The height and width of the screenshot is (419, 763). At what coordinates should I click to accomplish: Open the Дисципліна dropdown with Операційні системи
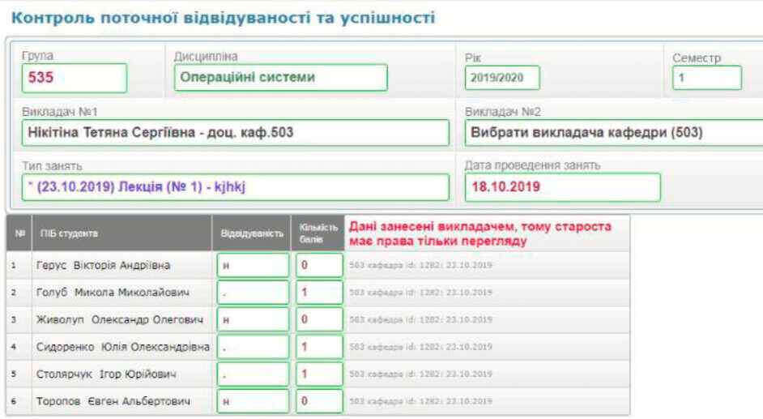pyautogui.click(x=280, y=78)
